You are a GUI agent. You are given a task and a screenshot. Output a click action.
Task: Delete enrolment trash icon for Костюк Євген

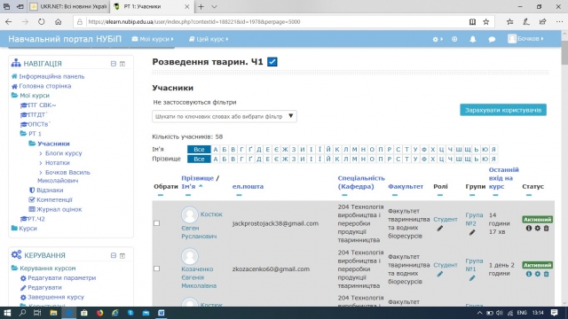(x=546, y=229)
